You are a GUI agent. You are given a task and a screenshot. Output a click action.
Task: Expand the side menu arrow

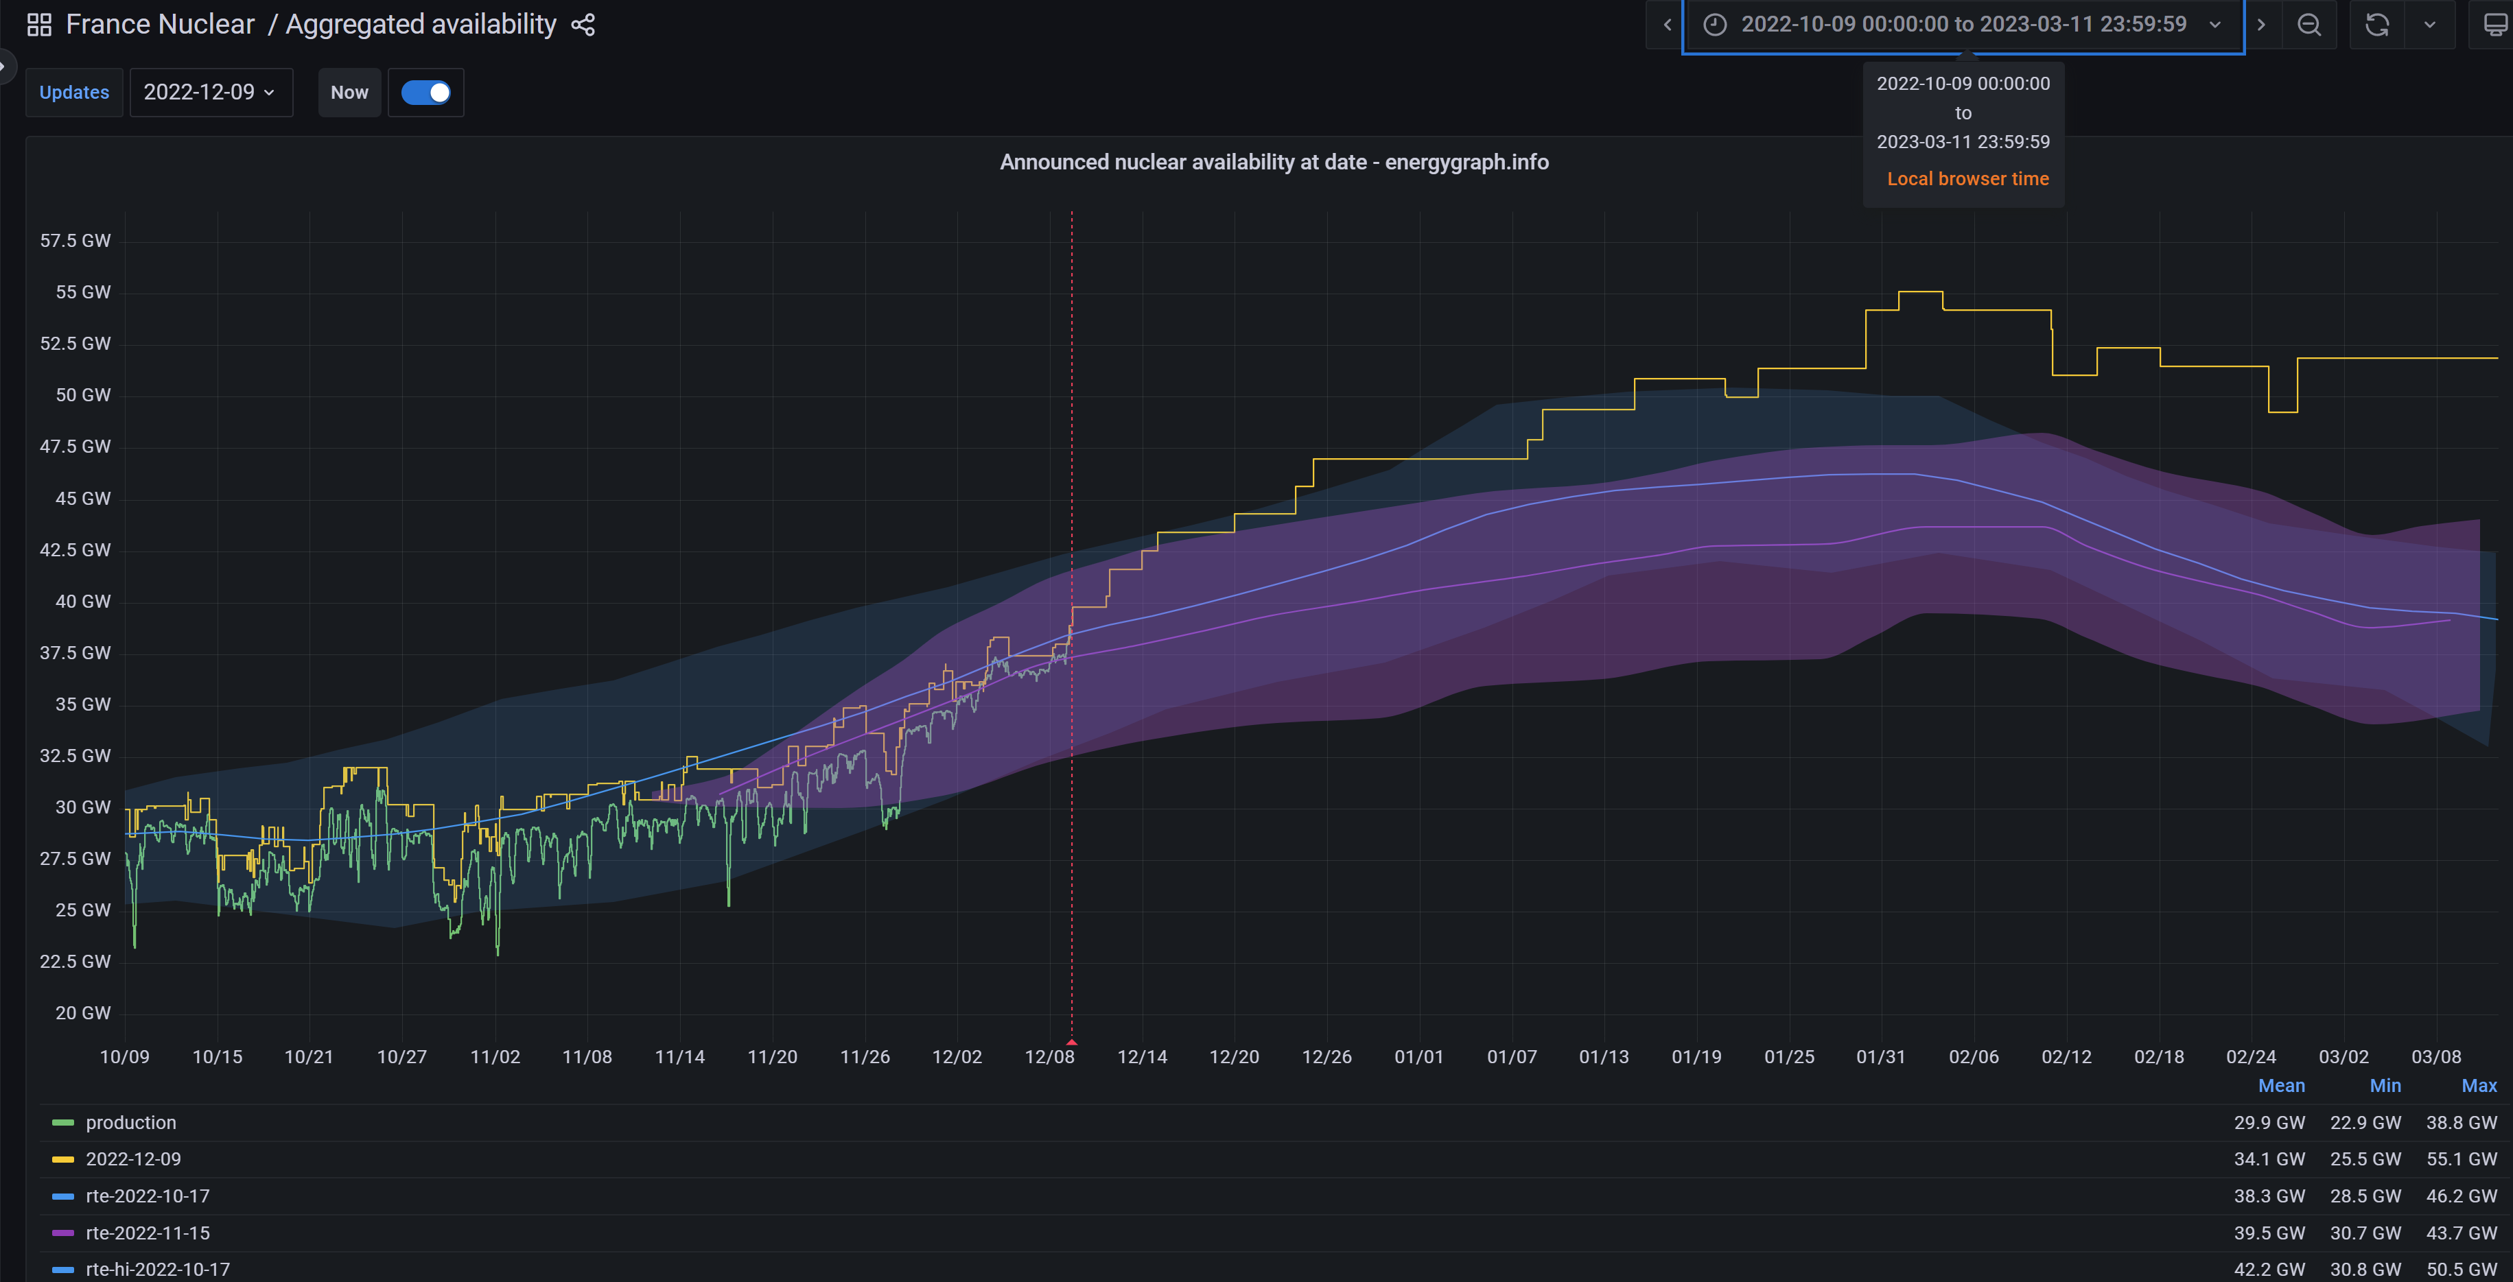[x=4, y=67]
